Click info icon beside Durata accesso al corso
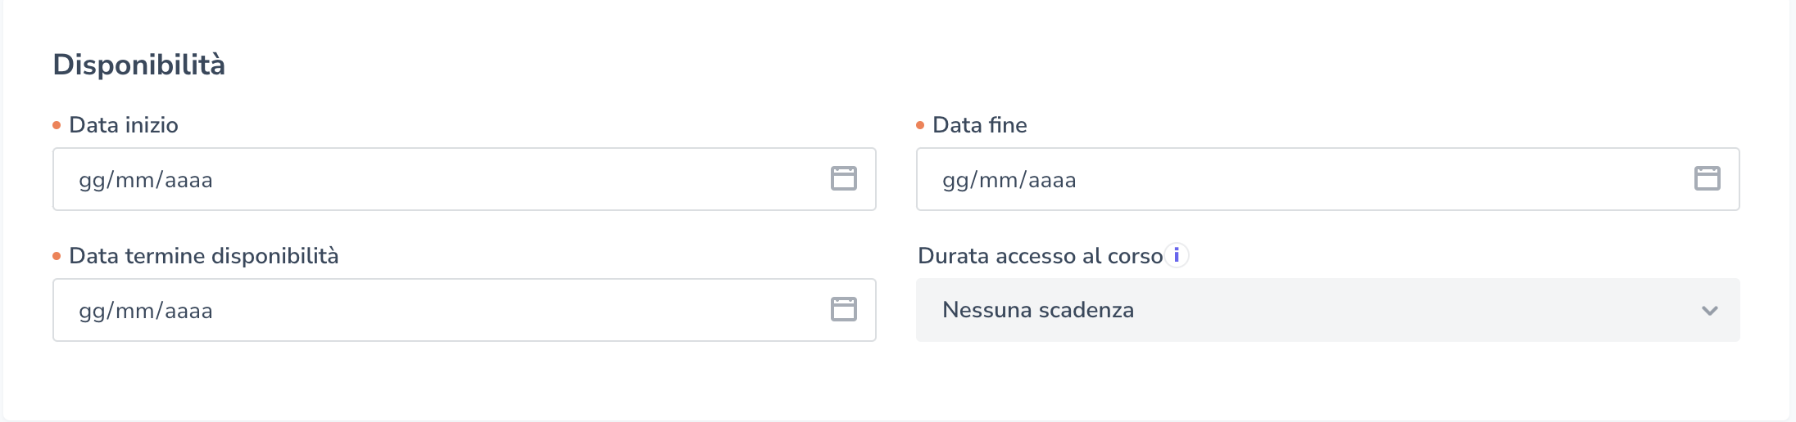Screen dimensions: 1796x422 pyautogui.click(x=1177, y=255)
